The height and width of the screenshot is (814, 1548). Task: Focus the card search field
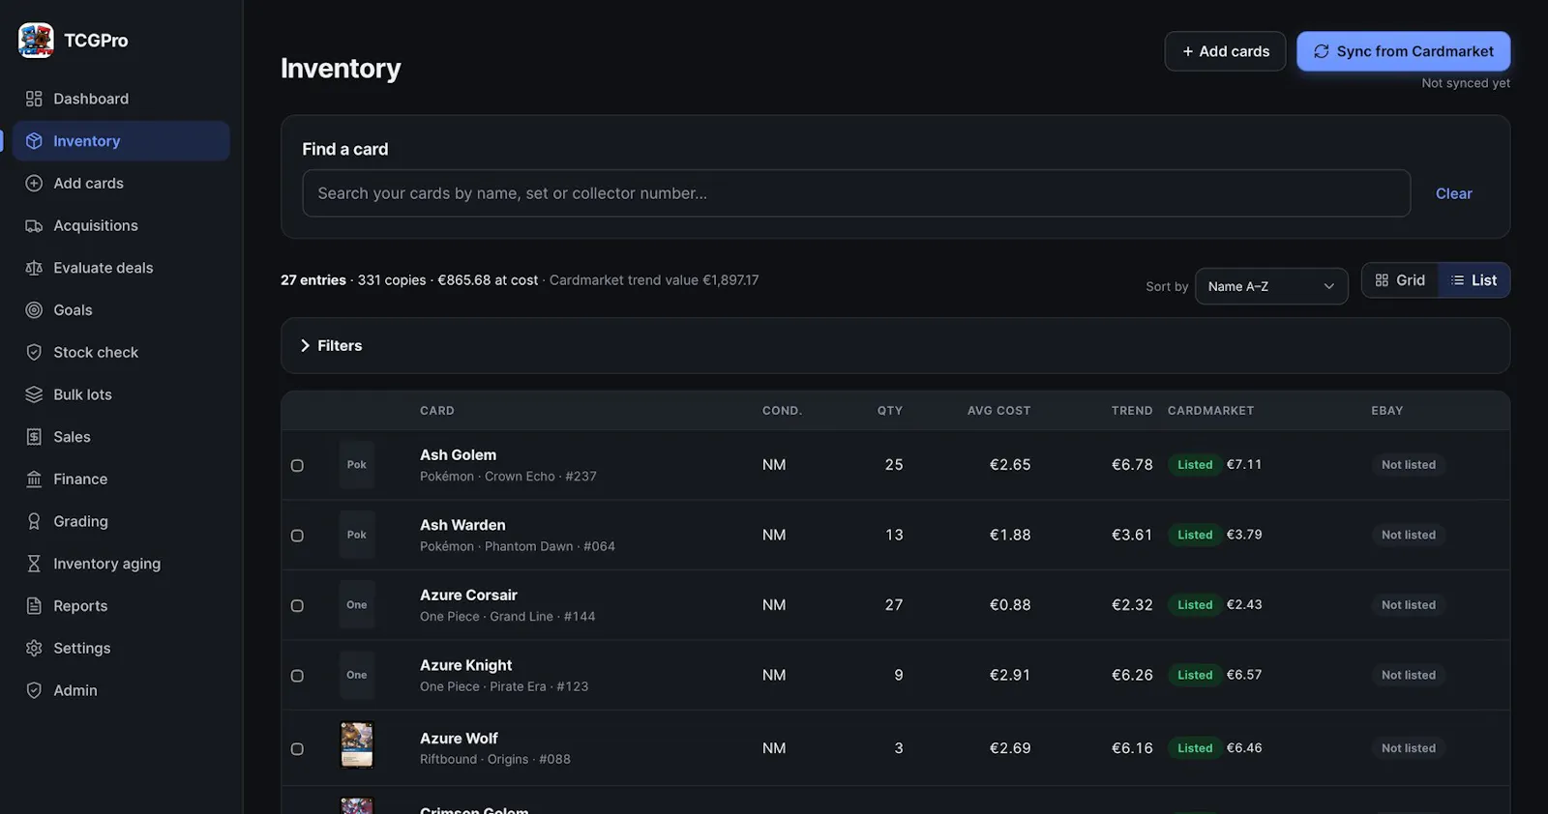coord(856,193)
